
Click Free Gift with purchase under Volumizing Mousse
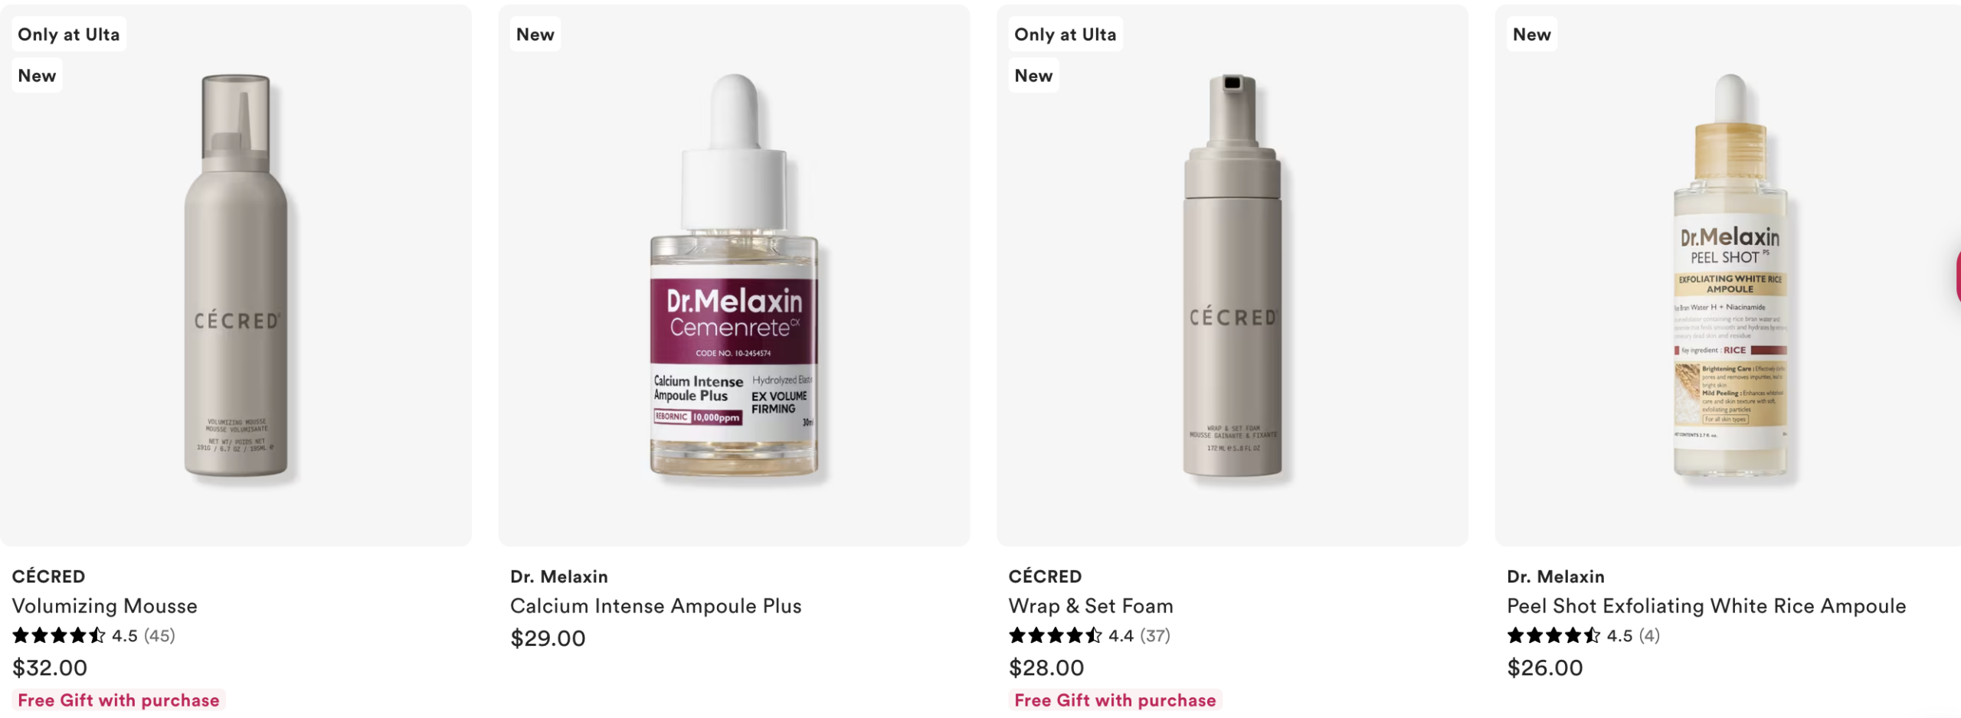119,700
